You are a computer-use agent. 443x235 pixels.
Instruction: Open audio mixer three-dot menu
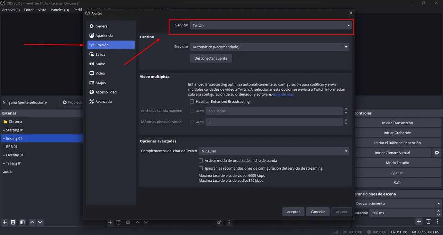pyautogui.click(x=229, y=223)
